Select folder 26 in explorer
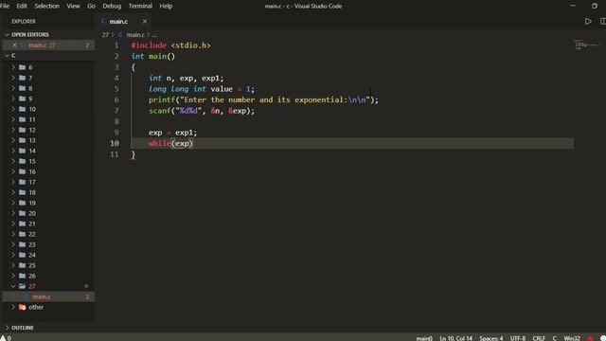Viewport: 606px width, 341px height. pos(48,276)
